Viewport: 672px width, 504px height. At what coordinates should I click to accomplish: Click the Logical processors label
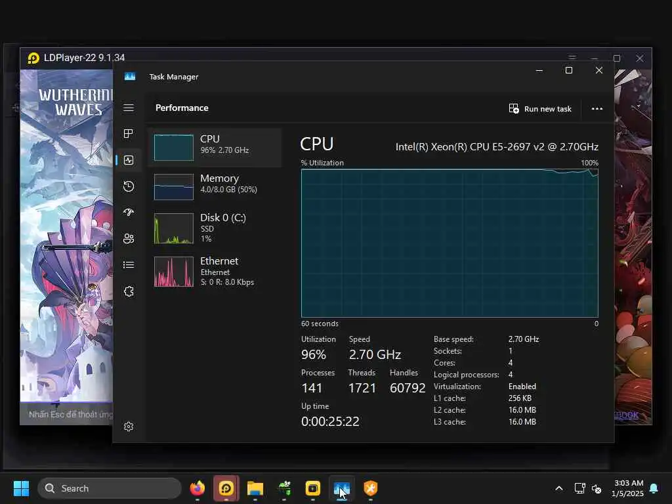coord(467,375)
